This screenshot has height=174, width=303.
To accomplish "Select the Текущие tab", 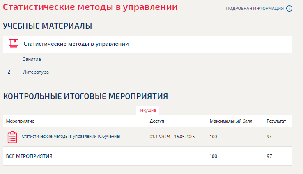I will point(147,110).
